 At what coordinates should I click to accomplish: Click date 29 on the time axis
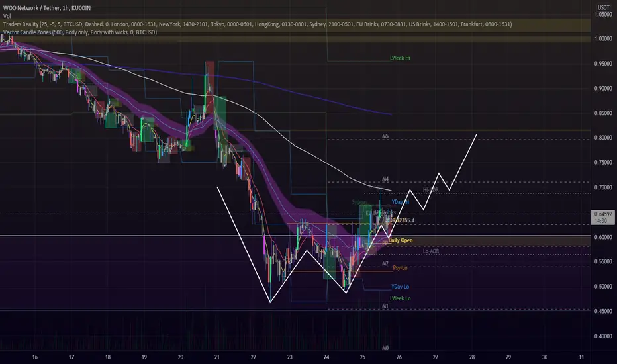tap(508, 357)
